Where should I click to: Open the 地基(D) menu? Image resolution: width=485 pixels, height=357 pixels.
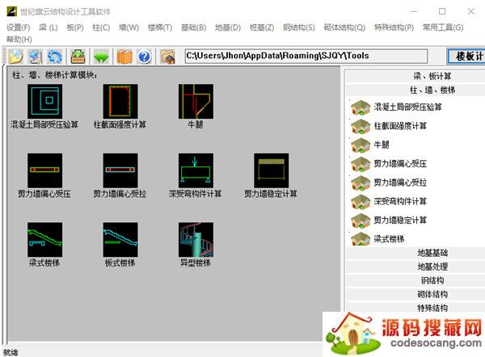(228, 27)
